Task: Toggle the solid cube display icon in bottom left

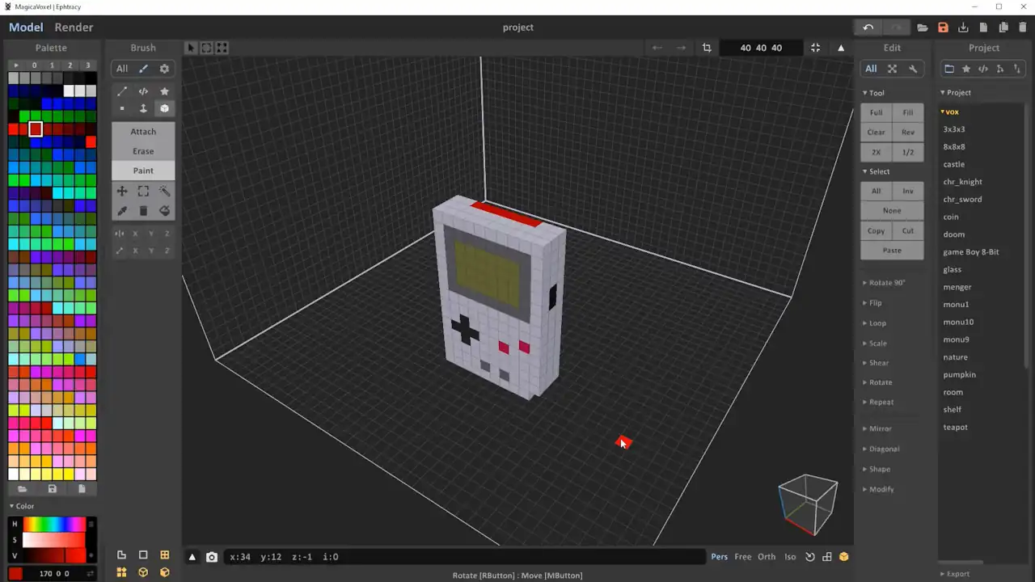Action: pyautogui.click(x=165, y=572)
